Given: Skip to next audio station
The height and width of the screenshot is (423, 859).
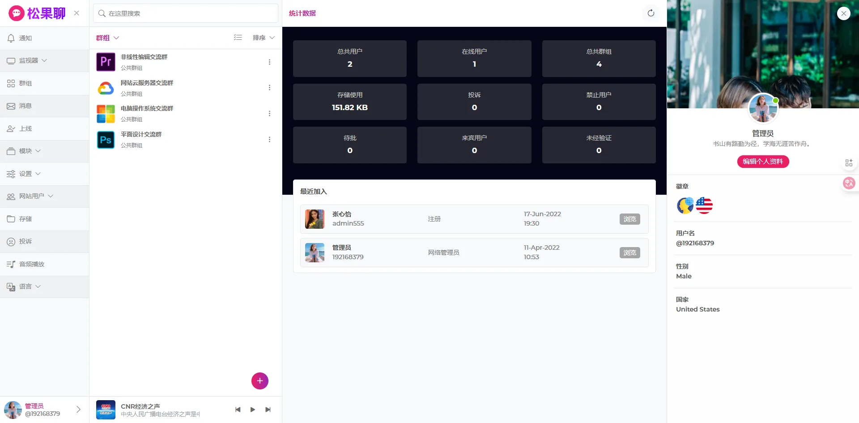Looking at the screenshot, I should pos(268,410).
